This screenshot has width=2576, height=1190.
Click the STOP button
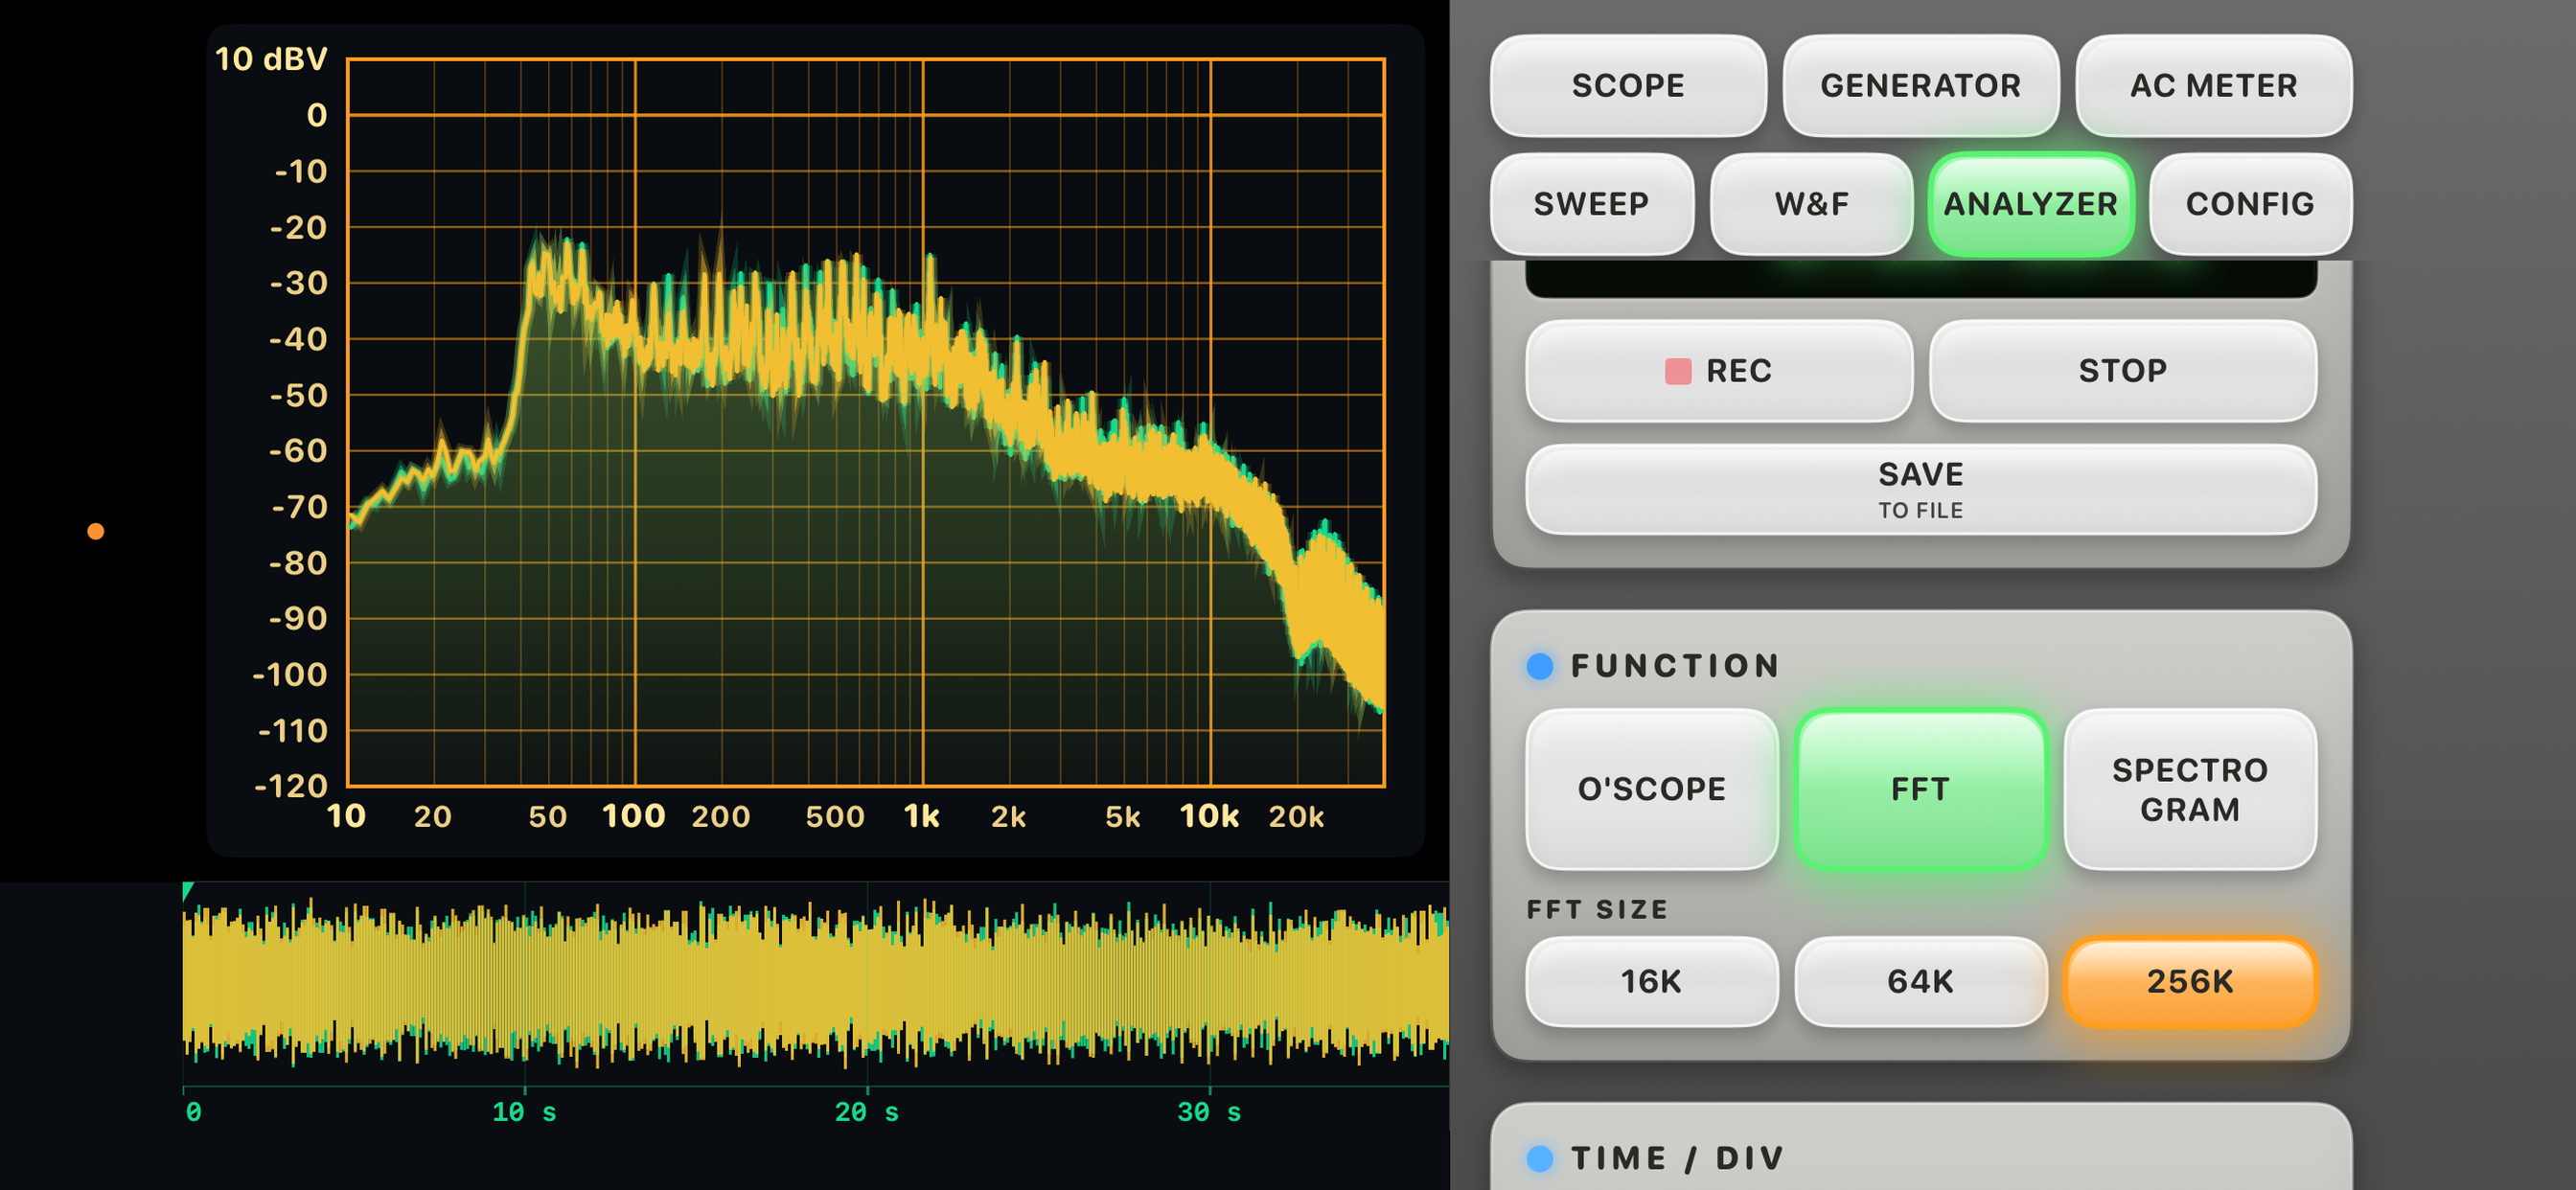[2122, 371]
